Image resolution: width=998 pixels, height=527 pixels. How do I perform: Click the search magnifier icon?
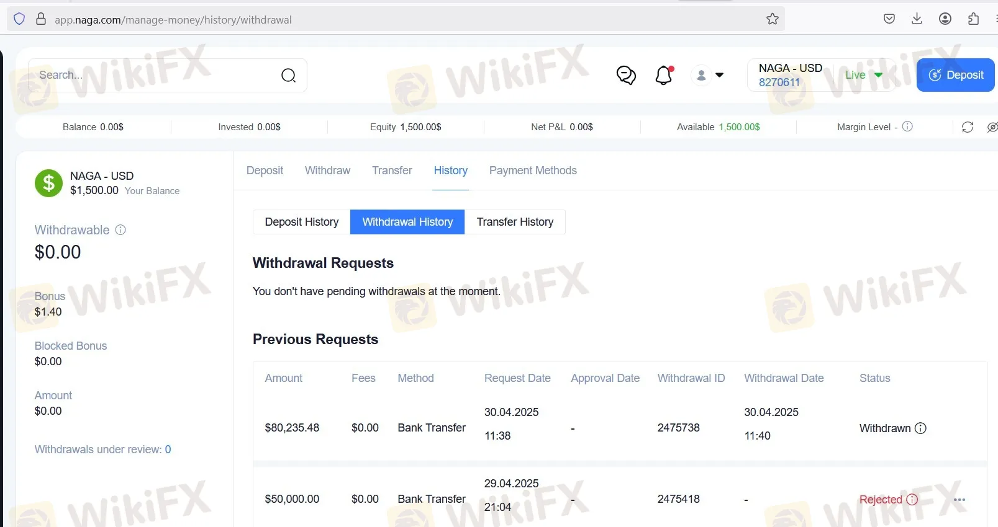coord(288,76)
